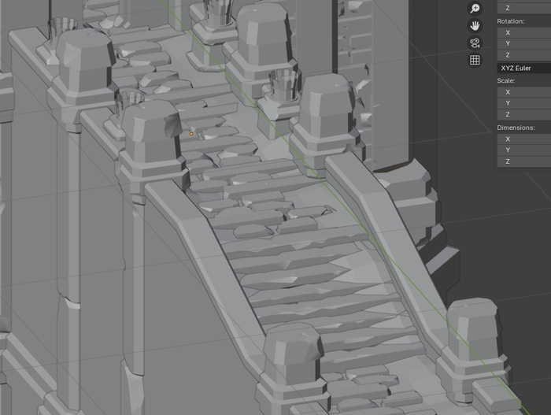The height and width of the screenshot is (415, 551).
Task: Select the Dimensions X field
Action: pyautogui.click(x=523, y=139)
